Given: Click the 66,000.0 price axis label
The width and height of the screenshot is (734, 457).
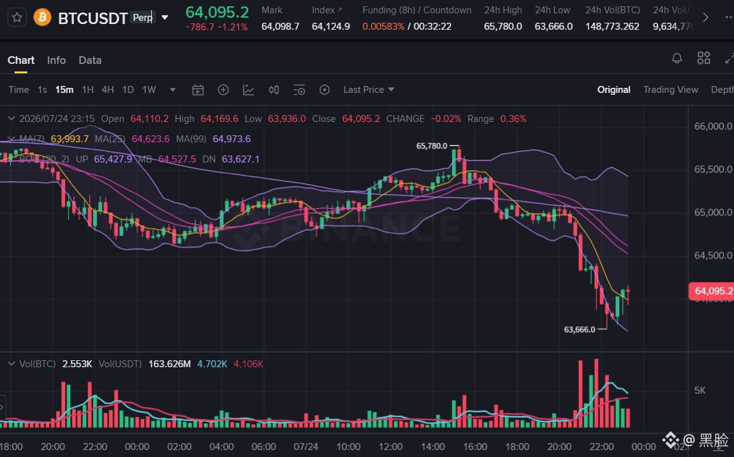Looking at the screenshot, I should [x=713, y=126].
